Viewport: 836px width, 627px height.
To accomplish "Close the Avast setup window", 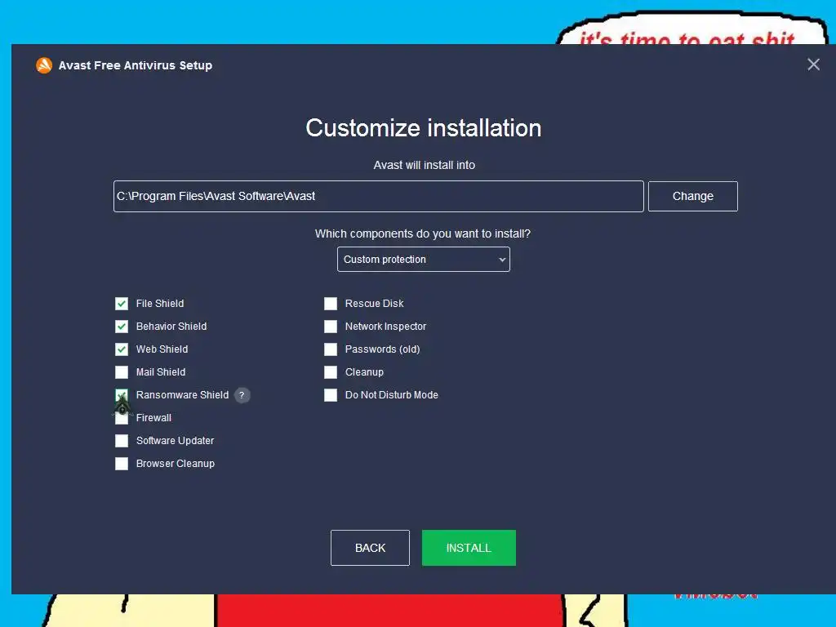I will (x=813, y=64).
